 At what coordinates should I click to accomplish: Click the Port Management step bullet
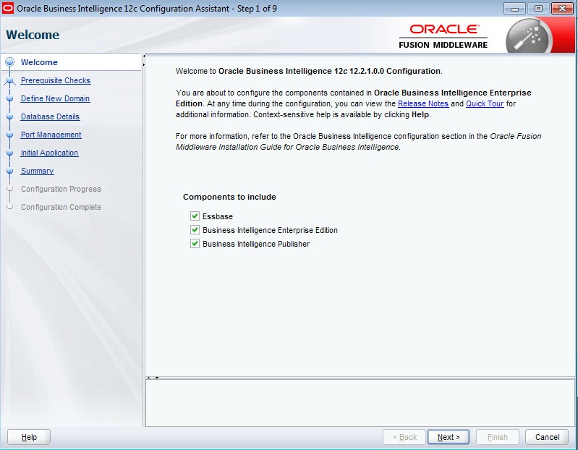(x=10, y=135)
